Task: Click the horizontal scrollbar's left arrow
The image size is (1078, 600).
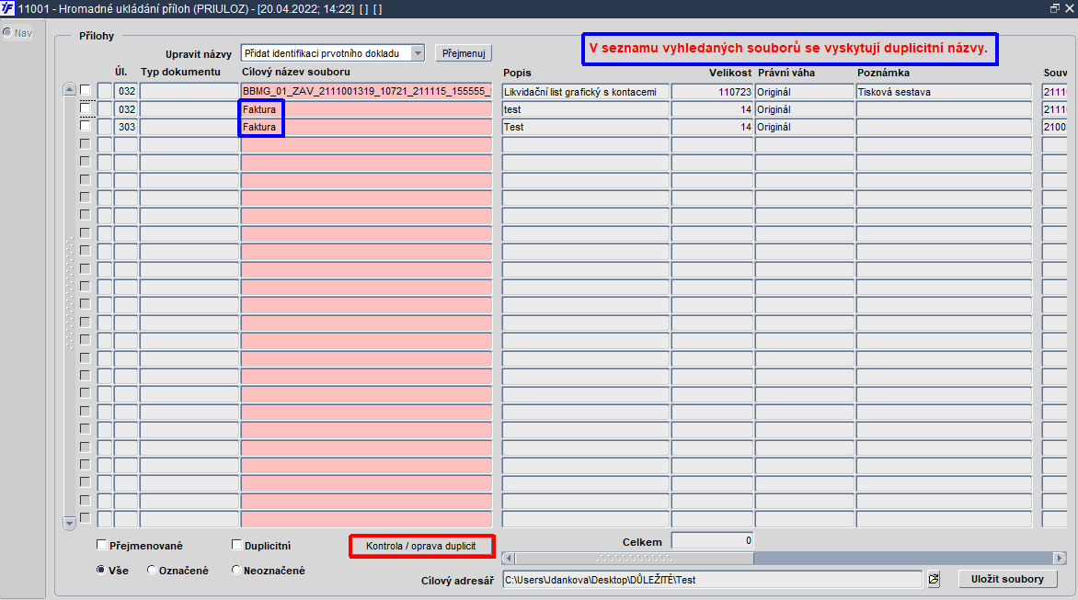Action: pyautogui.click(x=508, y=558)
